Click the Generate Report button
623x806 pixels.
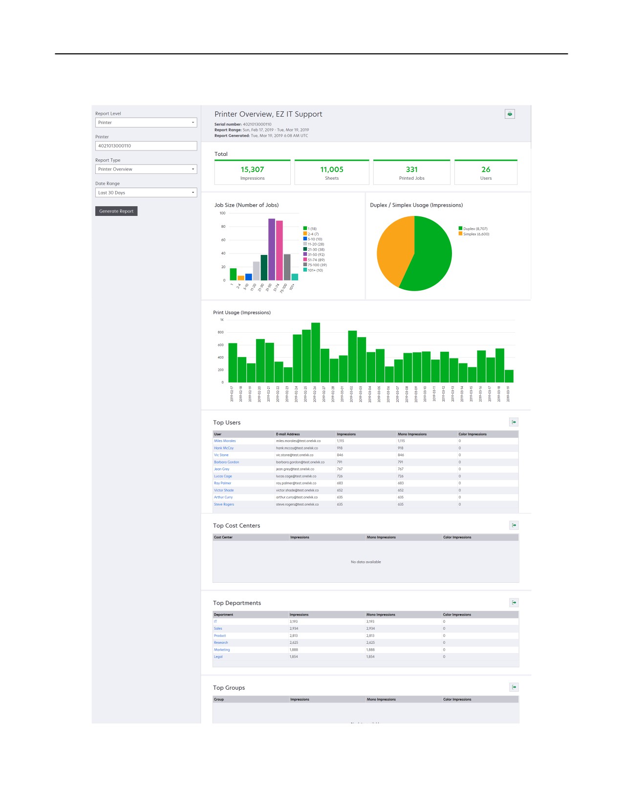click(116, 211)
